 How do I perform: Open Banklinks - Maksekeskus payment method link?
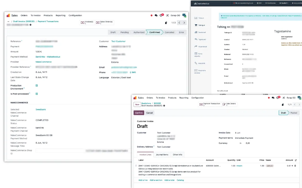click(x=48, y=57)
